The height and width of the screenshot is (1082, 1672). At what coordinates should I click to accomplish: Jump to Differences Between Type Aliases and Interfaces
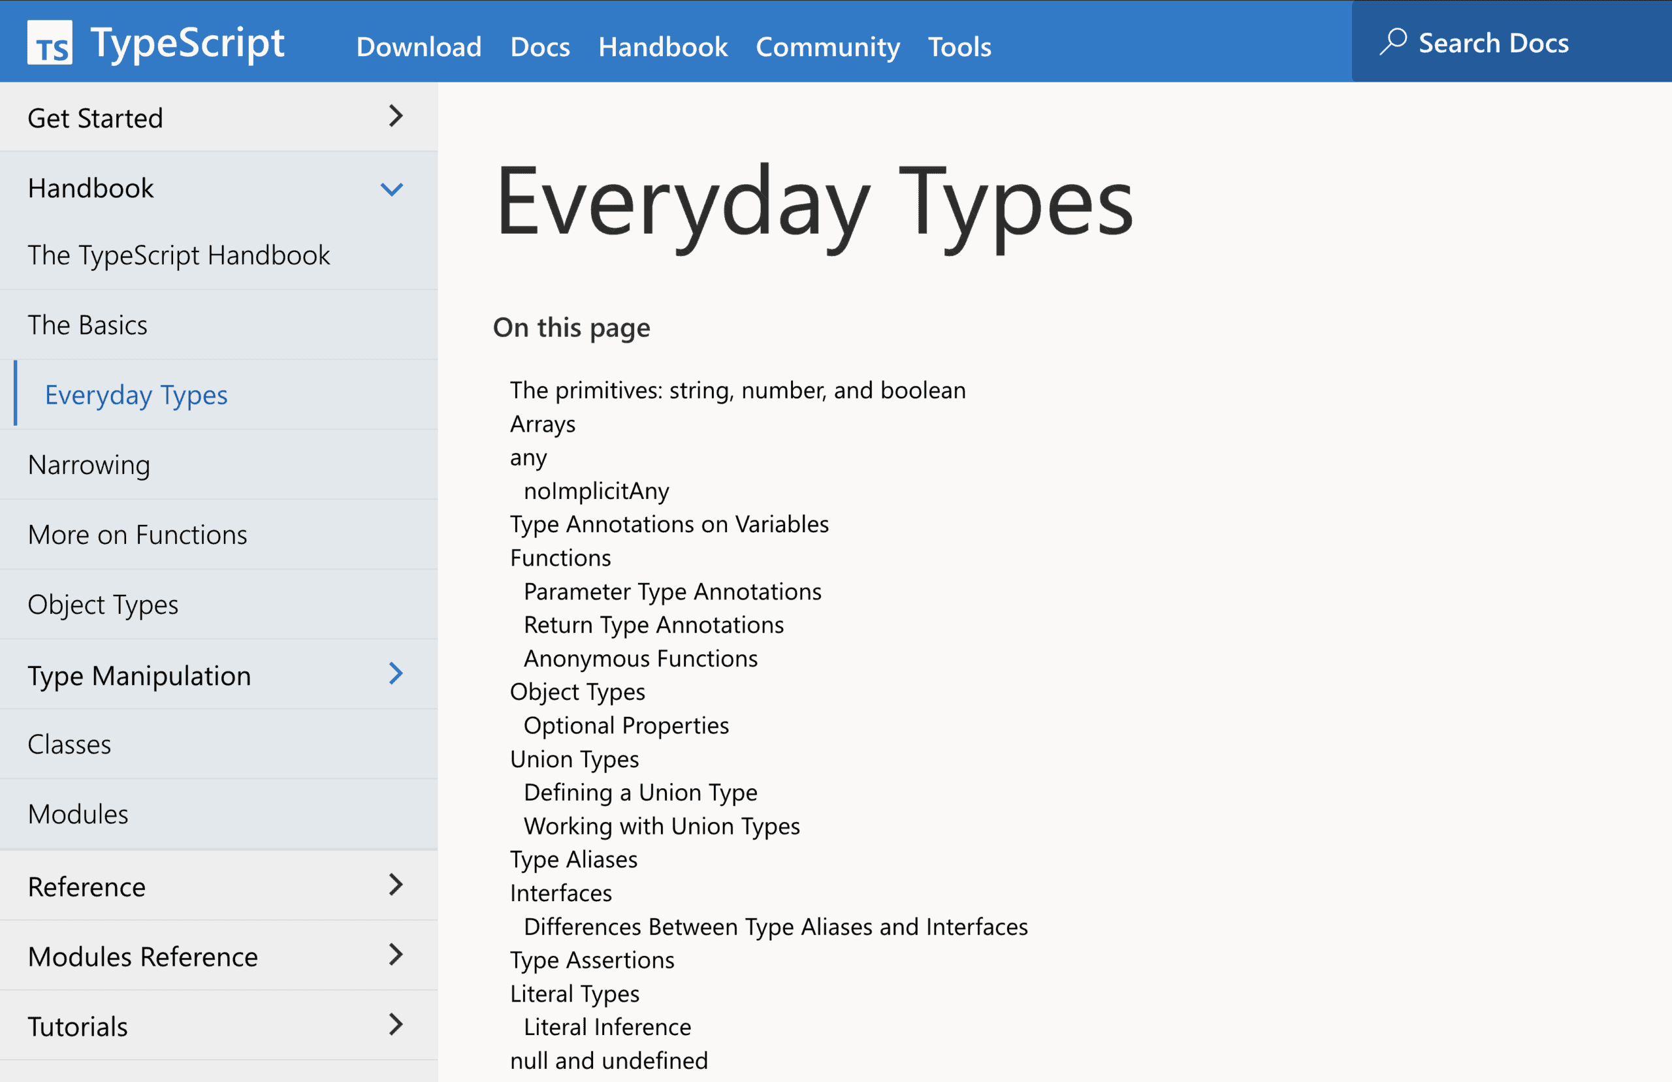point(775,926)
